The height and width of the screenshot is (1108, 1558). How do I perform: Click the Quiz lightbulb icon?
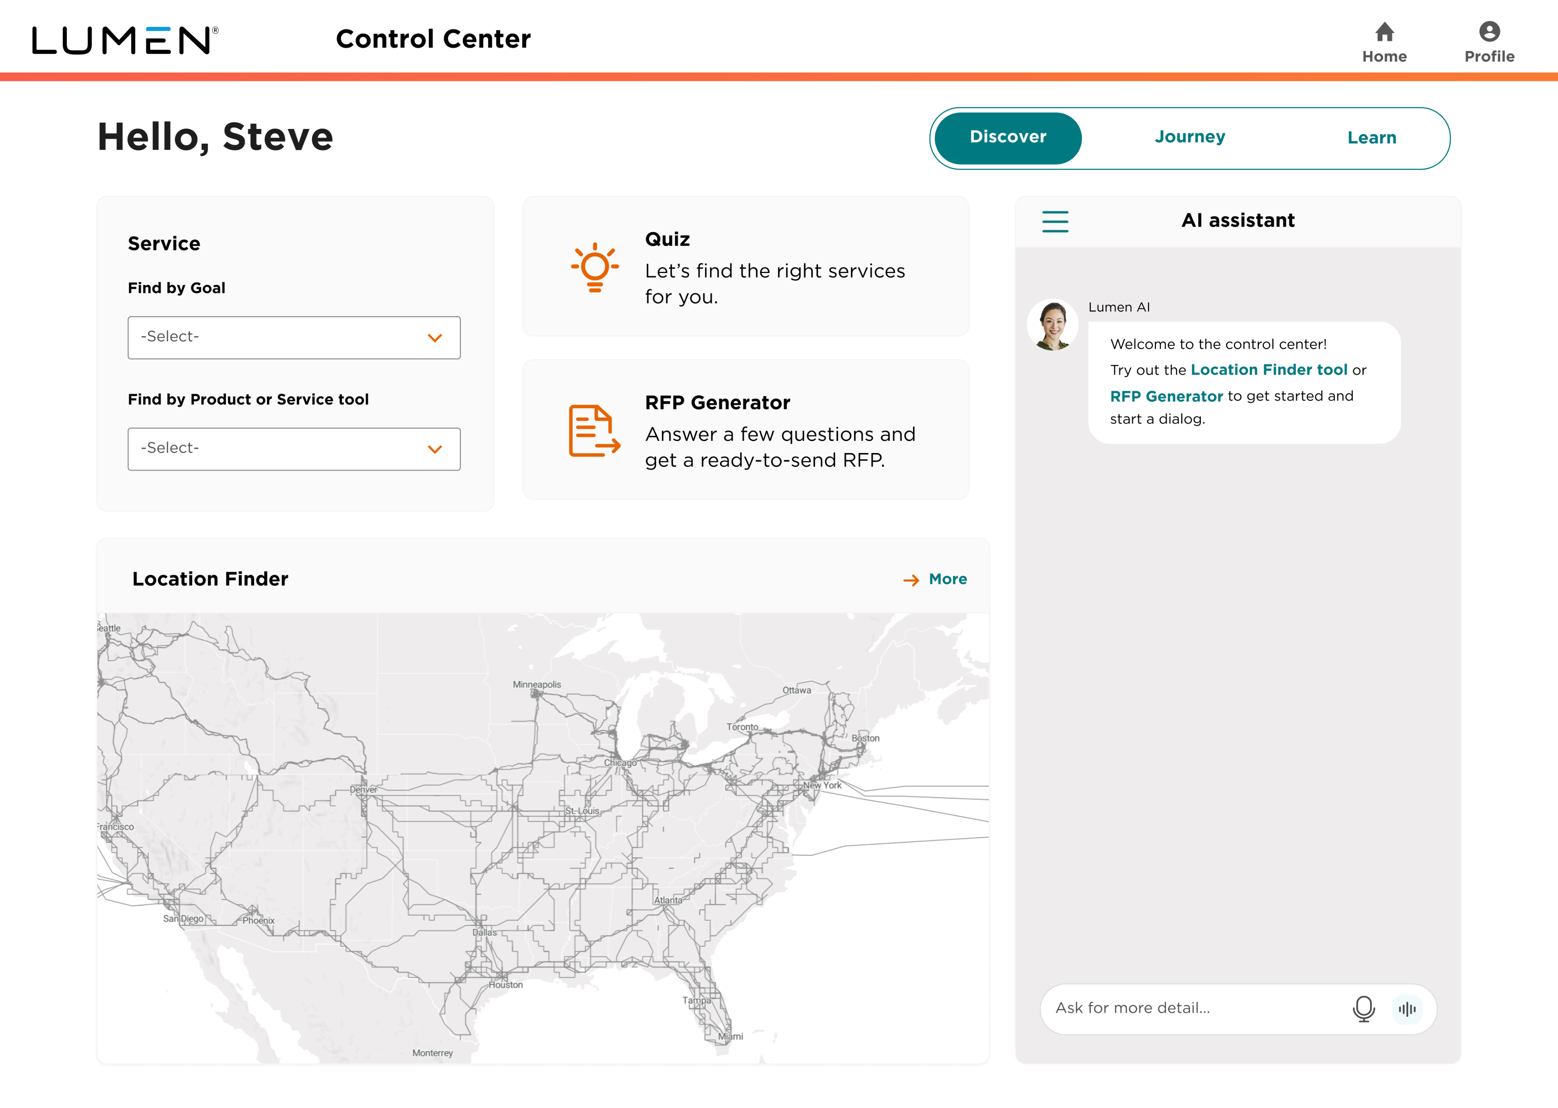595,267
